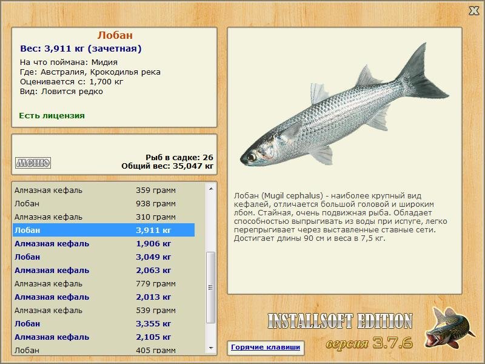Click the fish list scrollbar thumb
This screenshot has height=364, width=485.
pyautogui.click(x=211, y=287)
